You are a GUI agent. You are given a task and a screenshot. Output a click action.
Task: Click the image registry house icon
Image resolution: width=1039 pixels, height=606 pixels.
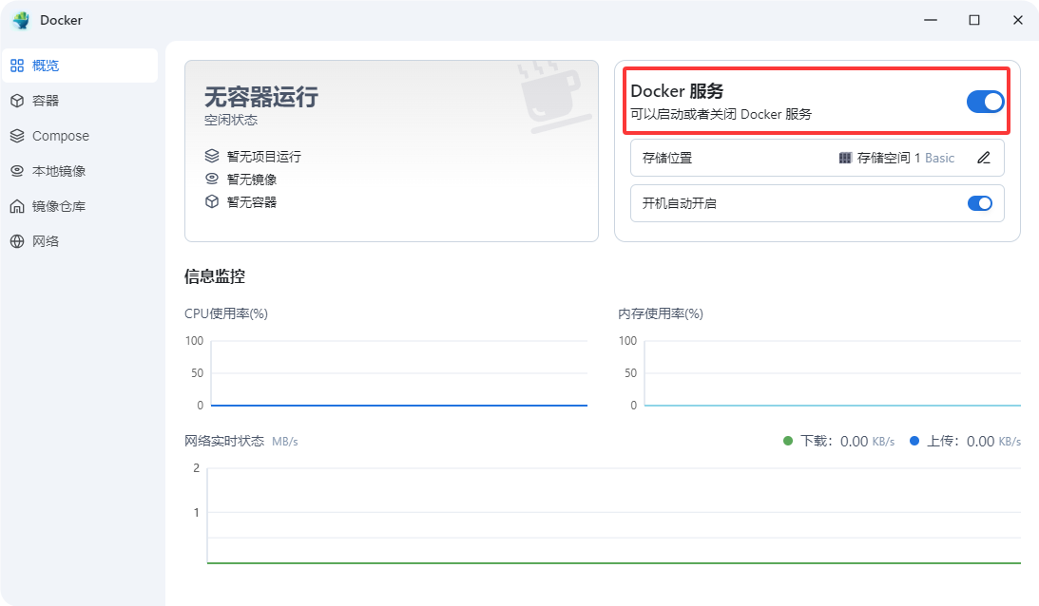(x=17, y=206)
